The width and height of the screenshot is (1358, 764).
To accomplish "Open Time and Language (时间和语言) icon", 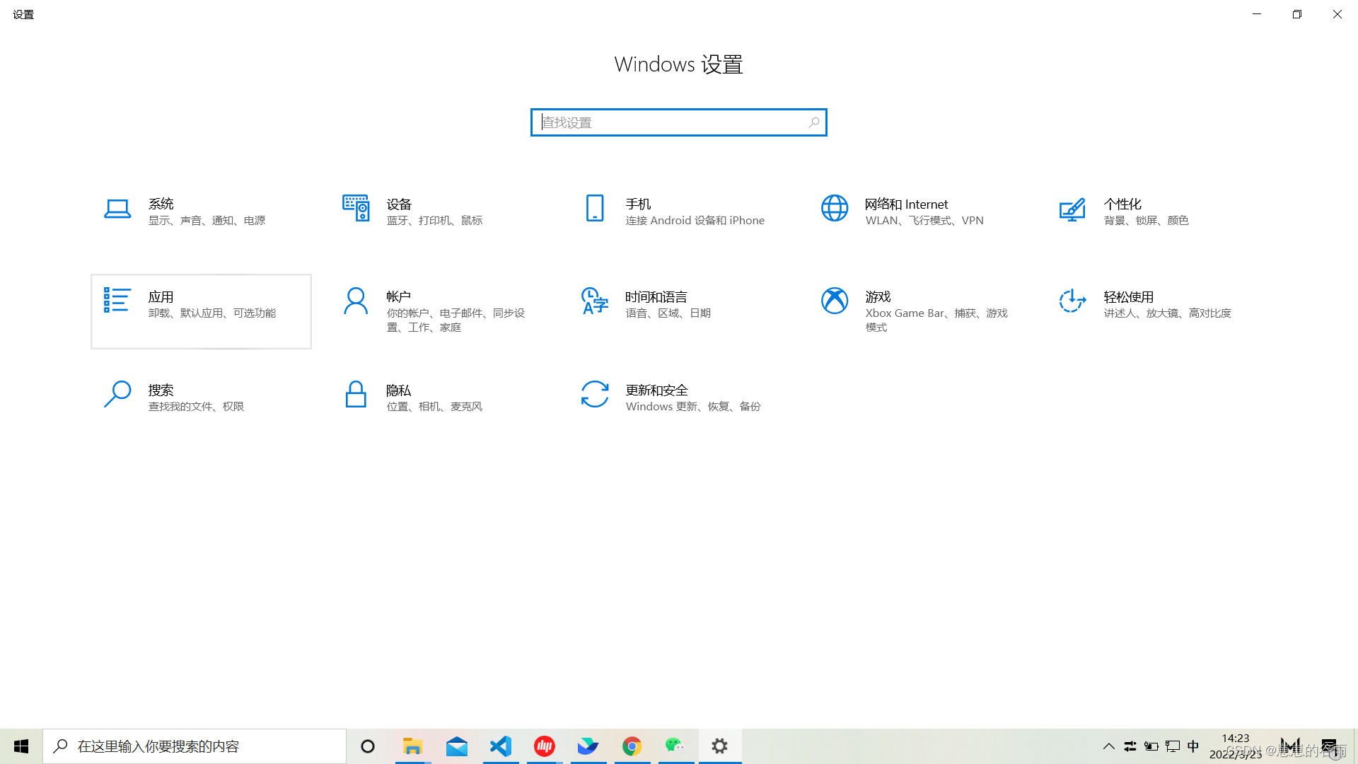I will point(595,301).
